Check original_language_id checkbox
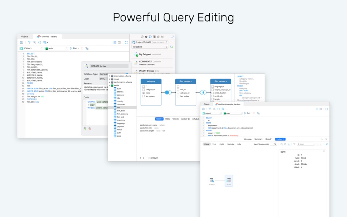Screen dimensions: 347x217 tap(213, 90)
